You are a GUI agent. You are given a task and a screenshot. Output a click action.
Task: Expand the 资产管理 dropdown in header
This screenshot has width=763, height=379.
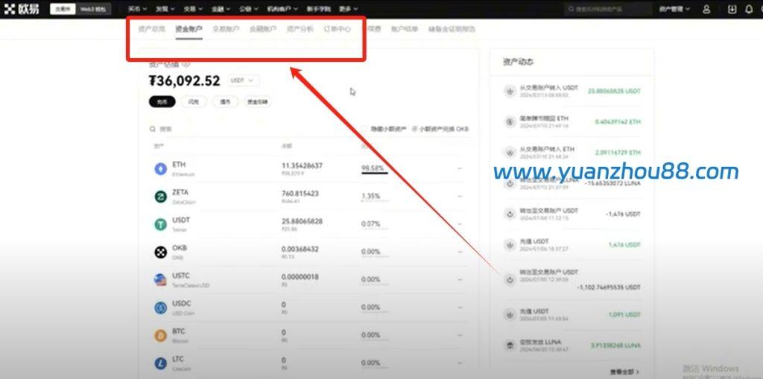point(674,10)
